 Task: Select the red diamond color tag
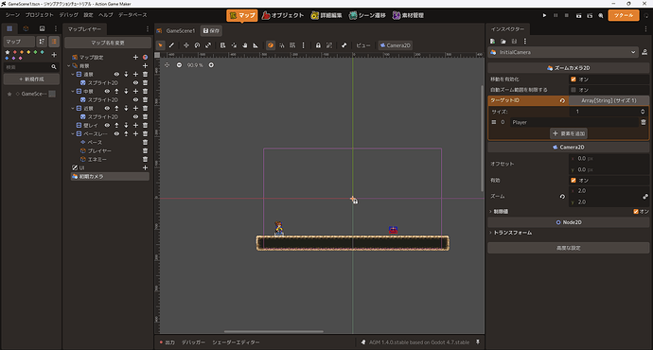coord(15,52)
